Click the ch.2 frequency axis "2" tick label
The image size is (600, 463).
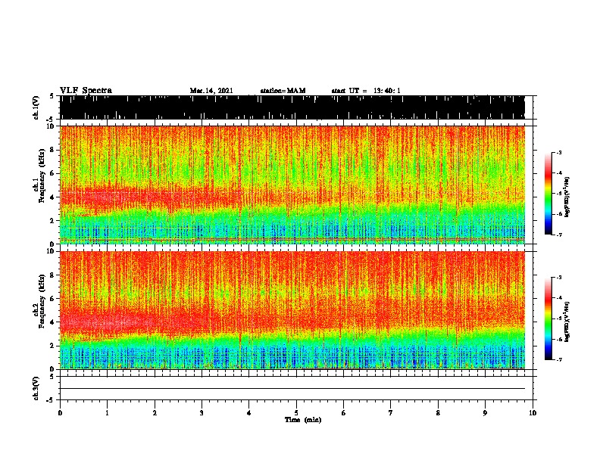point(54,346)
